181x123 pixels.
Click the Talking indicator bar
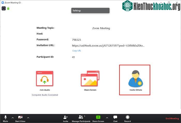click(x=90, y=11)
